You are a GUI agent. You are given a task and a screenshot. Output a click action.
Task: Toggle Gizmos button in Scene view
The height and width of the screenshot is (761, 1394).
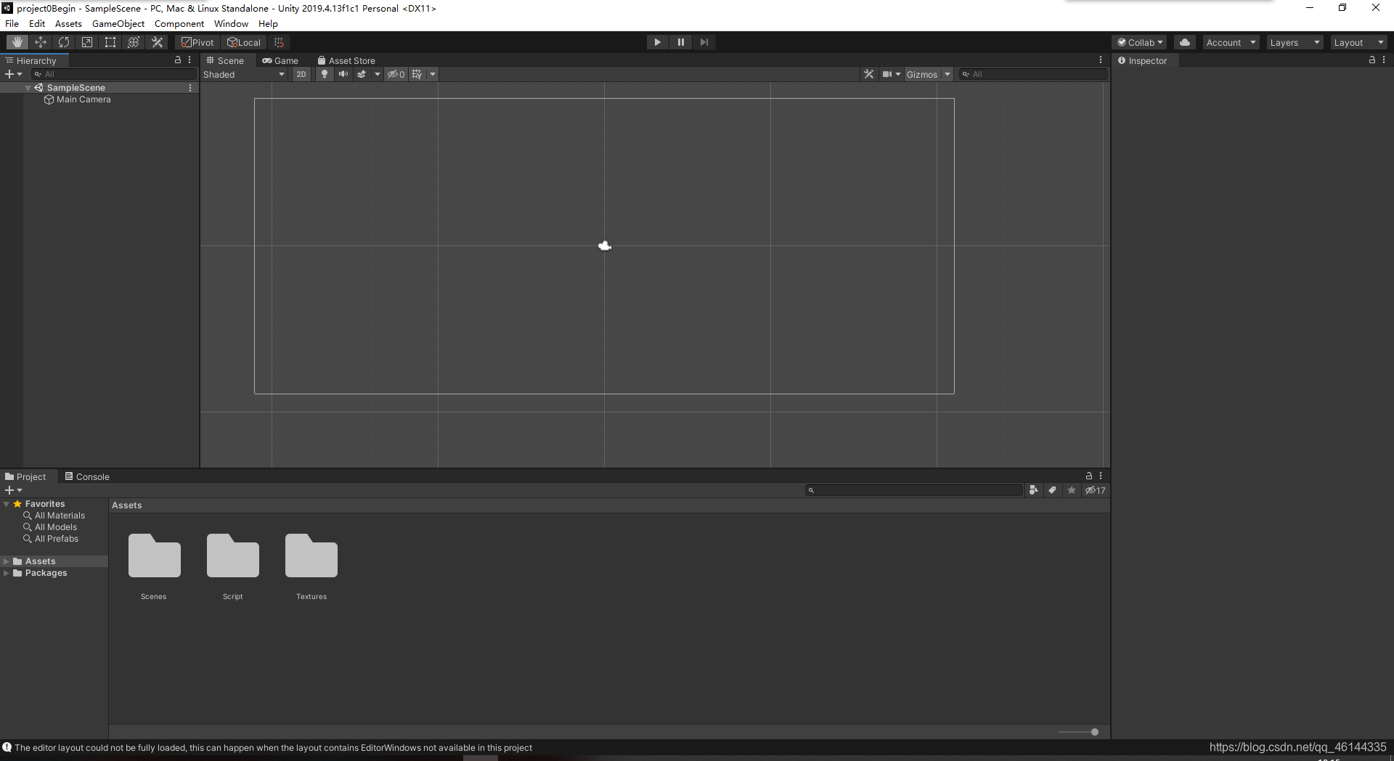[x=922, y=74]
